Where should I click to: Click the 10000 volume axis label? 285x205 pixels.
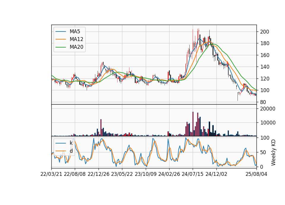tap(268, 123)
